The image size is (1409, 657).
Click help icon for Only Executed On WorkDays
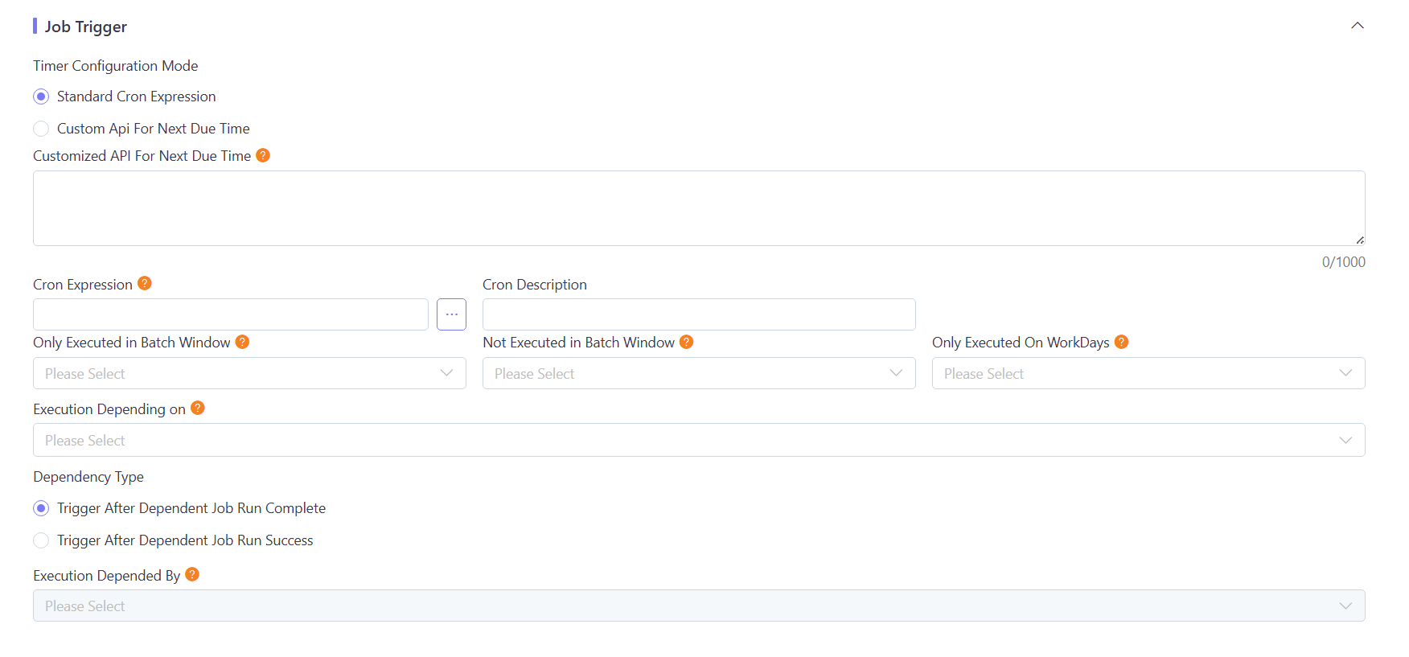[1121, 342]
